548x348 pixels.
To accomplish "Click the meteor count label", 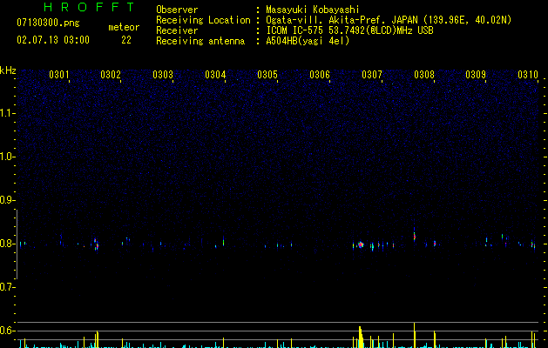I will (x=124, y=27).
